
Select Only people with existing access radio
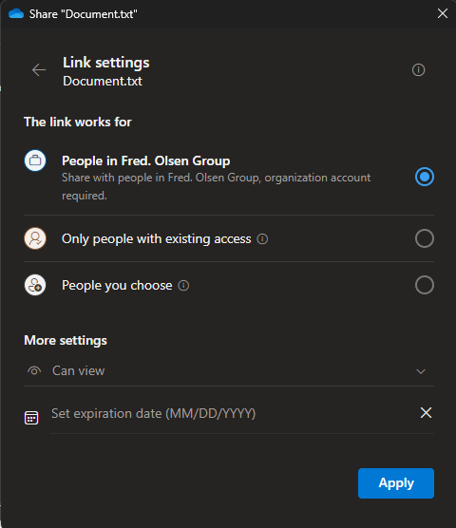click(x=425, y=238)
